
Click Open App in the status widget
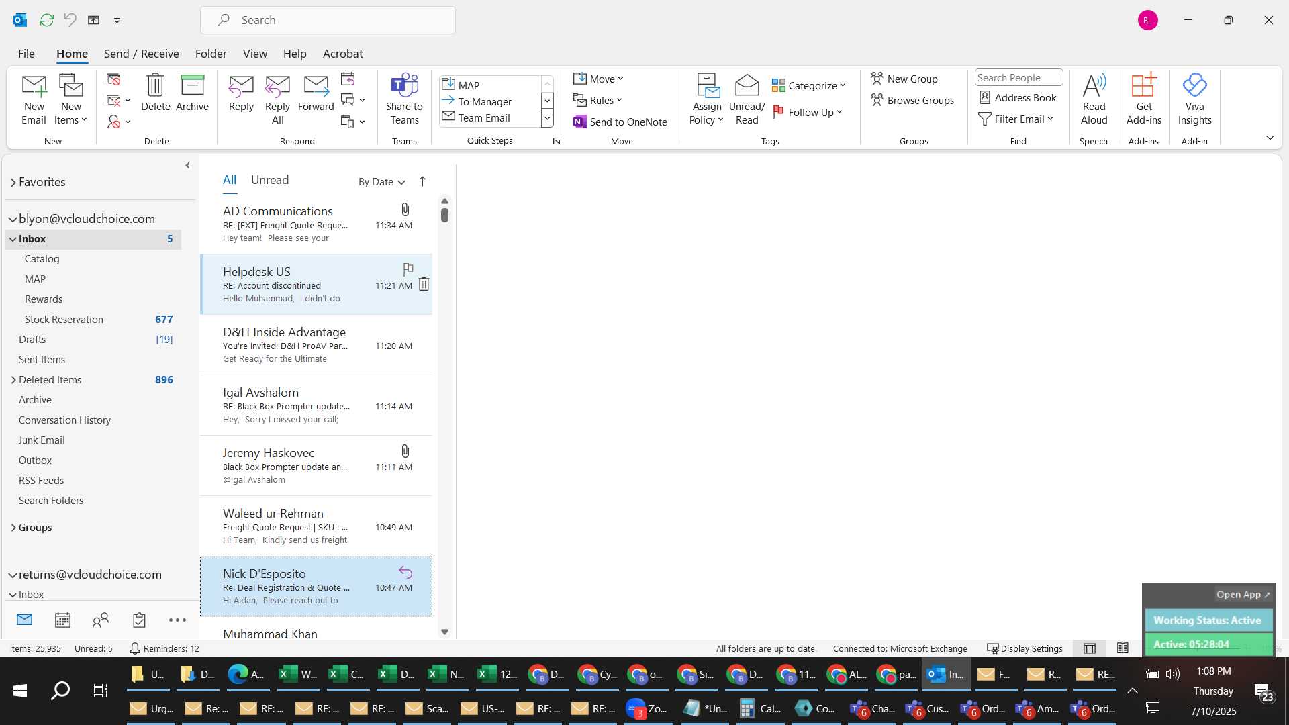(1243, 595)
